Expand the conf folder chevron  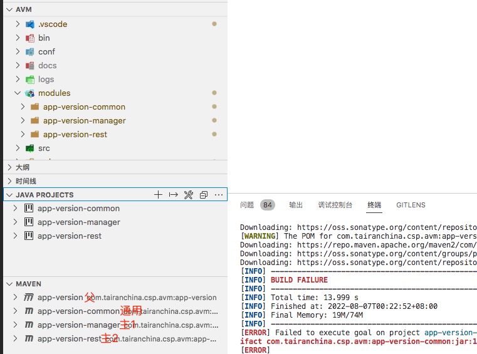[18, 51]
